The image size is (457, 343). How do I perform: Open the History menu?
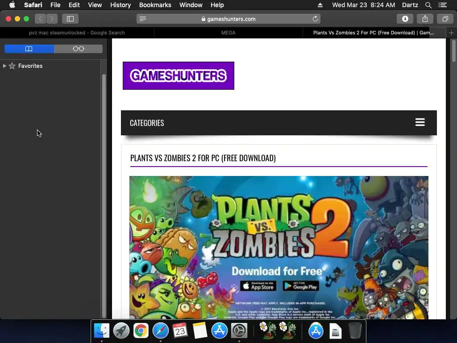(x=120, y=5)
